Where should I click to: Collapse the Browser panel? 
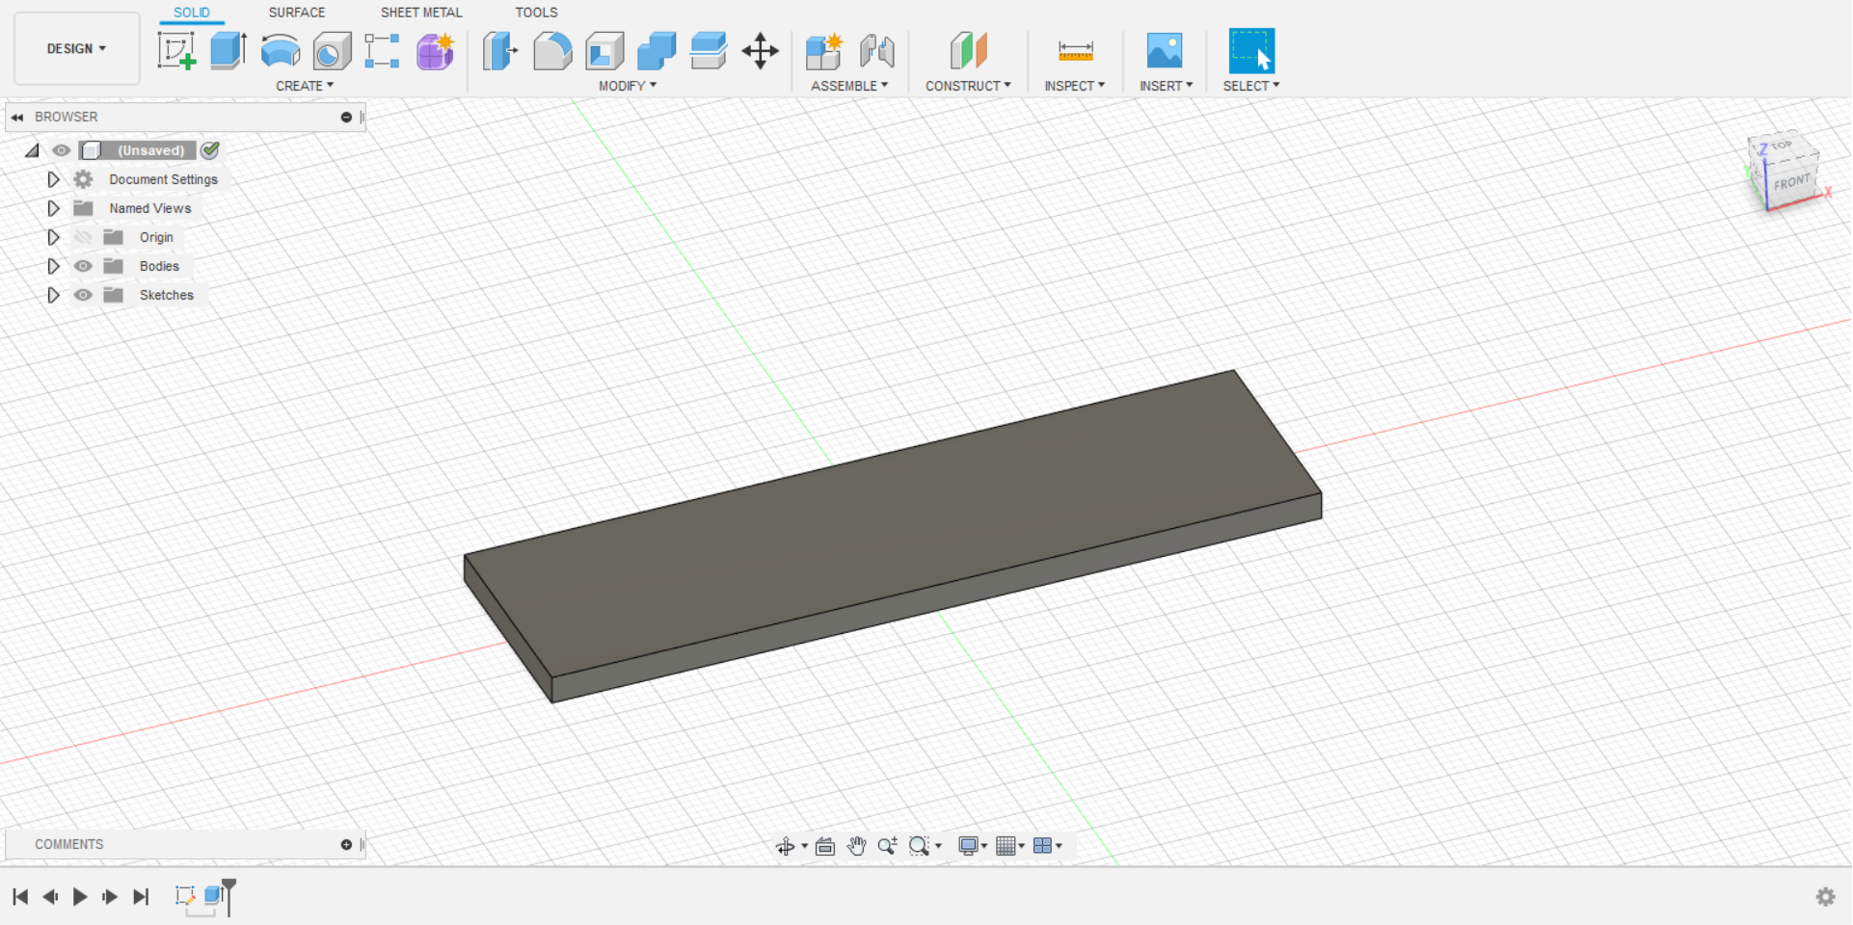pos(16,117)
